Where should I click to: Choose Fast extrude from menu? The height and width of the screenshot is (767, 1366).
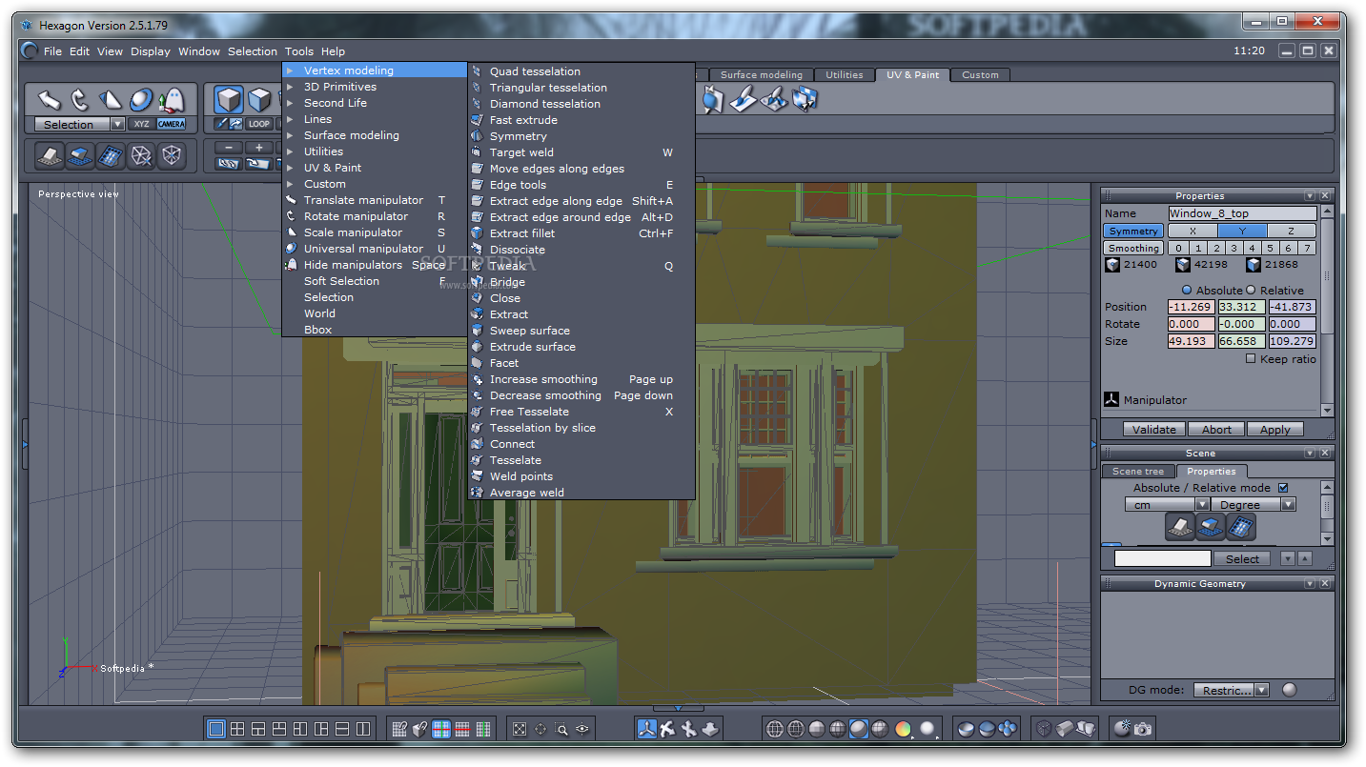(523, 120)
